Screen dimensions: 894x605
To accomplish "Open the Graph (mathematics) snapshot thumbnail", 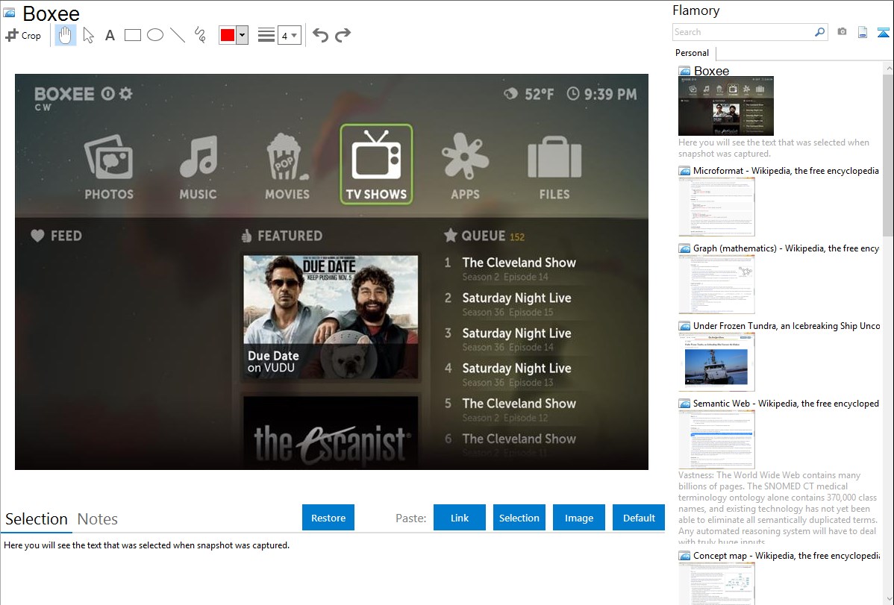I will click(716, 284).
